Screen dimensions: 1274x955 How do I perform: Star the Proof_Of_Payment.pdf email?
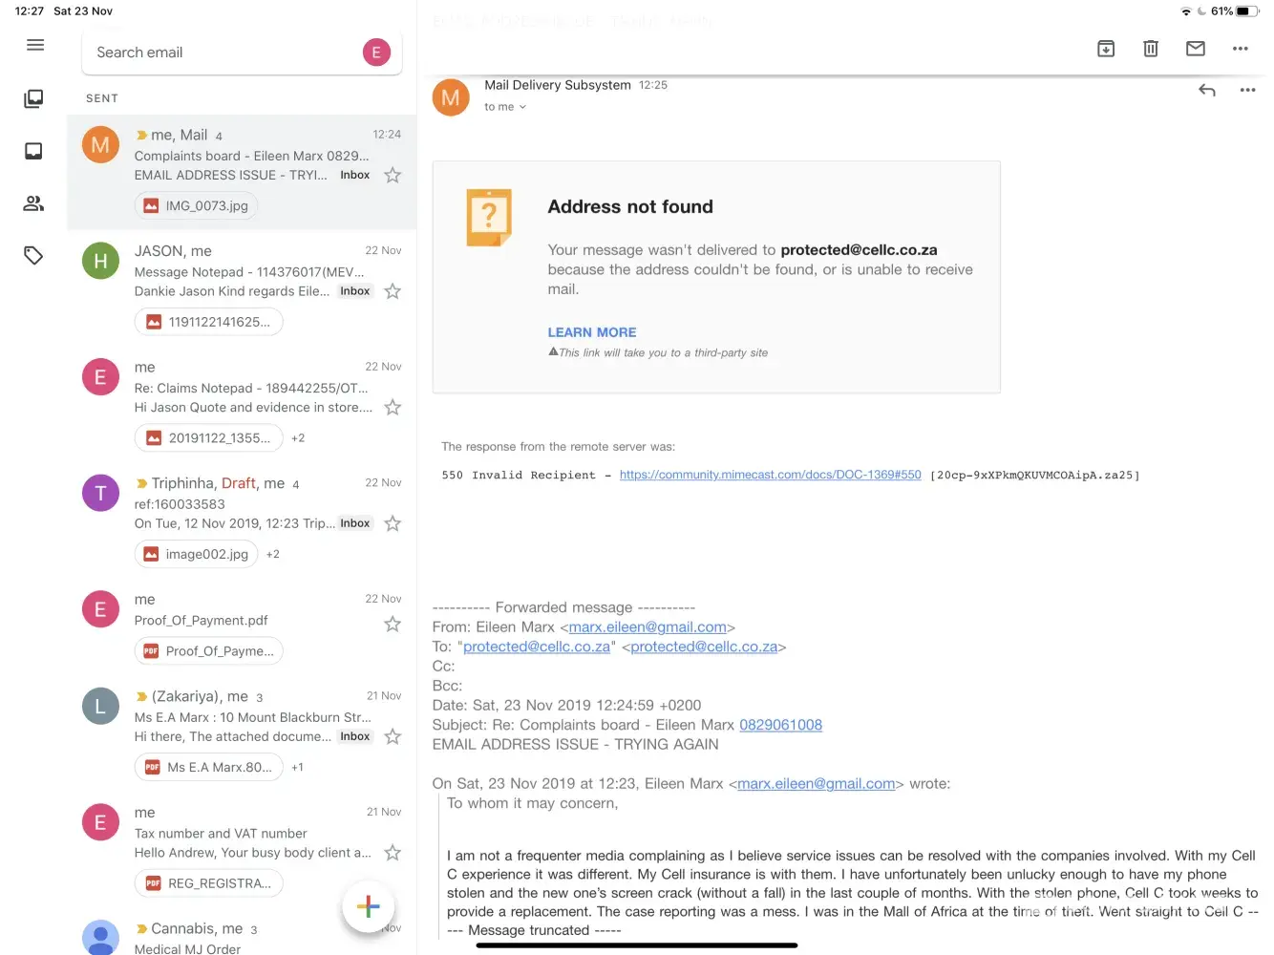(393, 624)
